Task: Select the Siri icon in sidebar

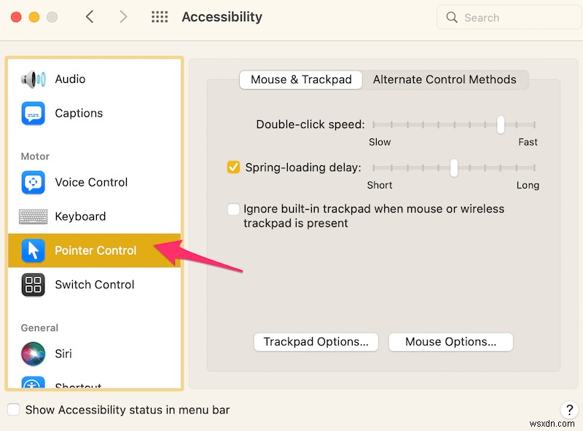Action: click(x=33, y=354)
